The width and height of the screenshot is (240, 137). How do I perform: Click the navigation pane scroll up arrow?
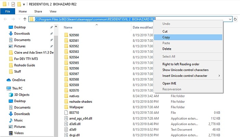point(56,27)
